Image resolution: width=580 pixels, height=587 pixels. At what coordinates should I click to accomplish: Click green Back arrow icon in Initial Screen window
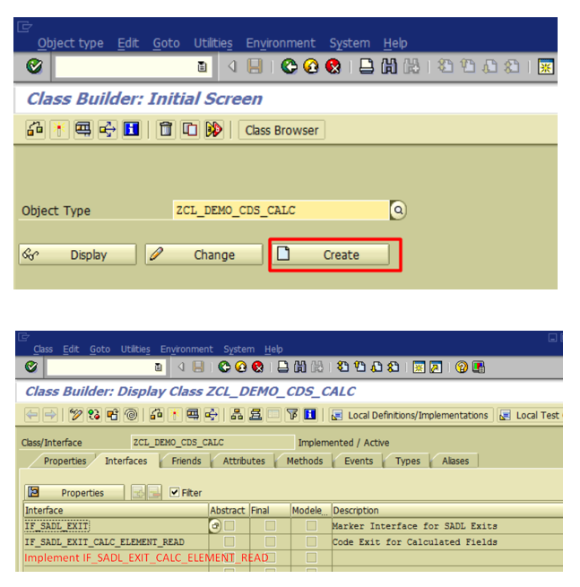[x=289, y=66]
